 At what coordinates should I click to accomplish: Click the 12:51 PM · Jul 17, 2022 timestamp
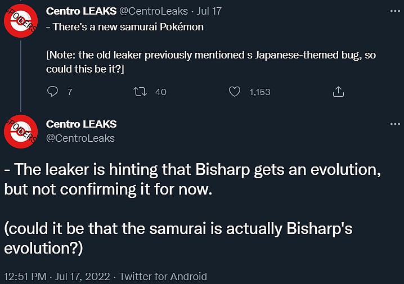[x=58, y=277]
